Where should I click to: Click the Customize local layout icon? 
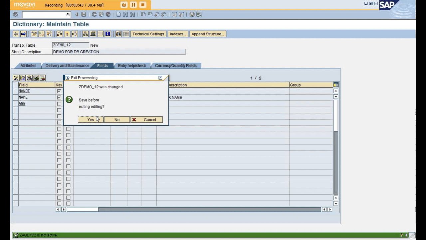coord(199,14)
